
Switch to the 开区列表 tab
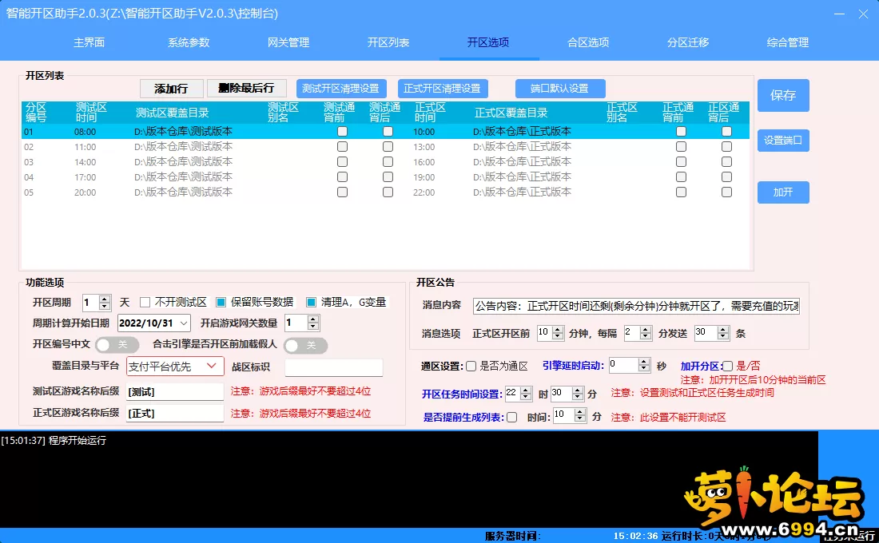tap(388, 42)
